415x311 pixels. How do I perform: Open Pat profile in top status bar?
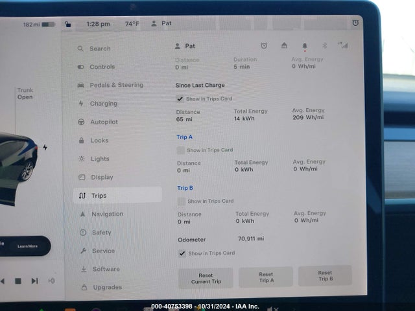(161, 23)
